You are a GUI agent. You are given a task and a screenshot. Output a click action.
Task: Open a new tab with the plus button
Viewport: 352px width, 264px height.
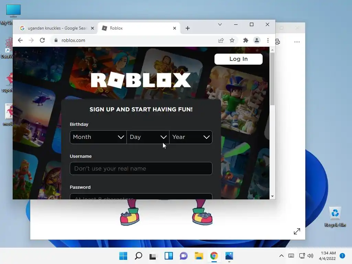click(188, 28)
